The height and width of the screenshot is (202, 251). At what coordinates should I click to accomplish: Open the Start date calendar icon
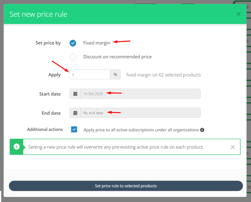click(x=75, y=94)
